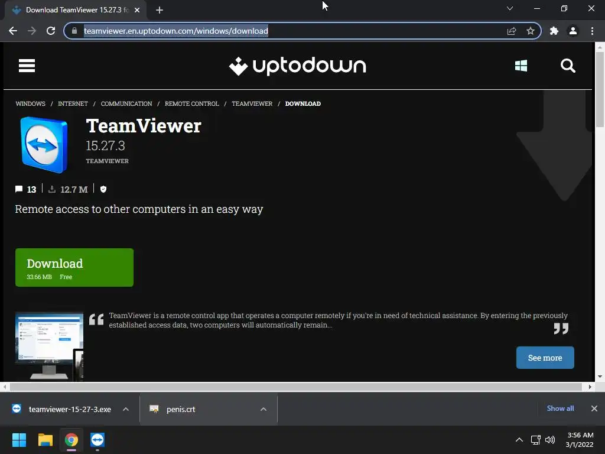Click the vertical page scrollbar

pos(600,89)
